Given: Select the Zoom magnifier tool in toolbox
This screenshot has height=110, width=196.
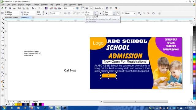Looking at the screenshot, I should [2, 31].
